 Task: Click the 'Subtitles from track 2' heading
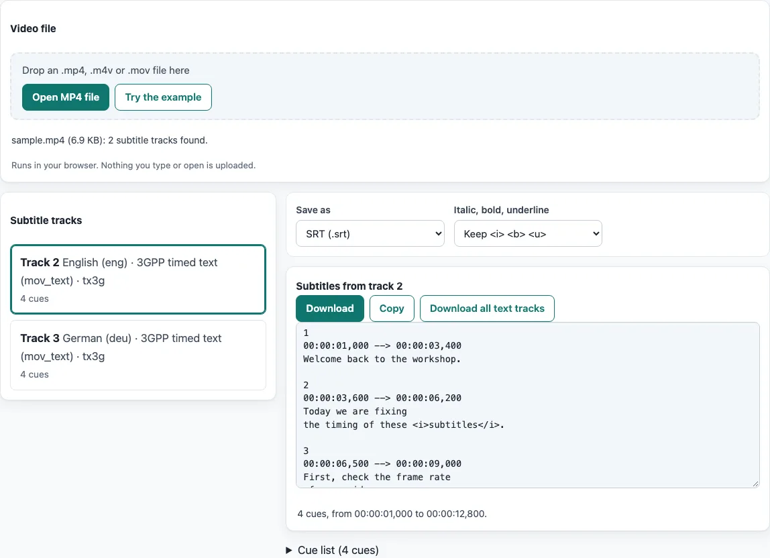pos(349,286)
